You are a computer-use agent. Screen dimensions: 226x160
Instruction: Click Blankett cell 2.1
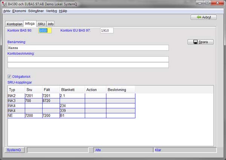pos(72,96)
